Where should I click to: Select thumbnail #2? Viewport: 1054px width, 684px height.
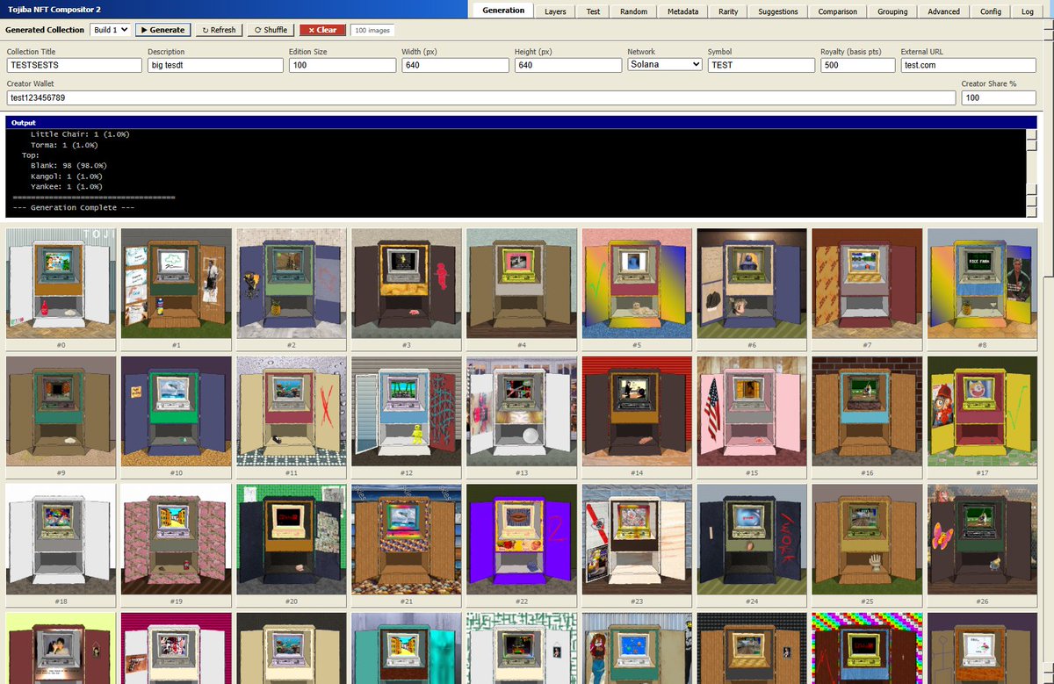coord(292,290)
